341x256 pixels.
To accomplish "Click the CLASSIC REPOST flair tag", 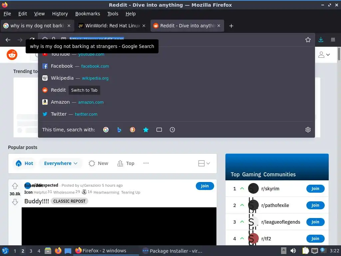I will 69,201.
